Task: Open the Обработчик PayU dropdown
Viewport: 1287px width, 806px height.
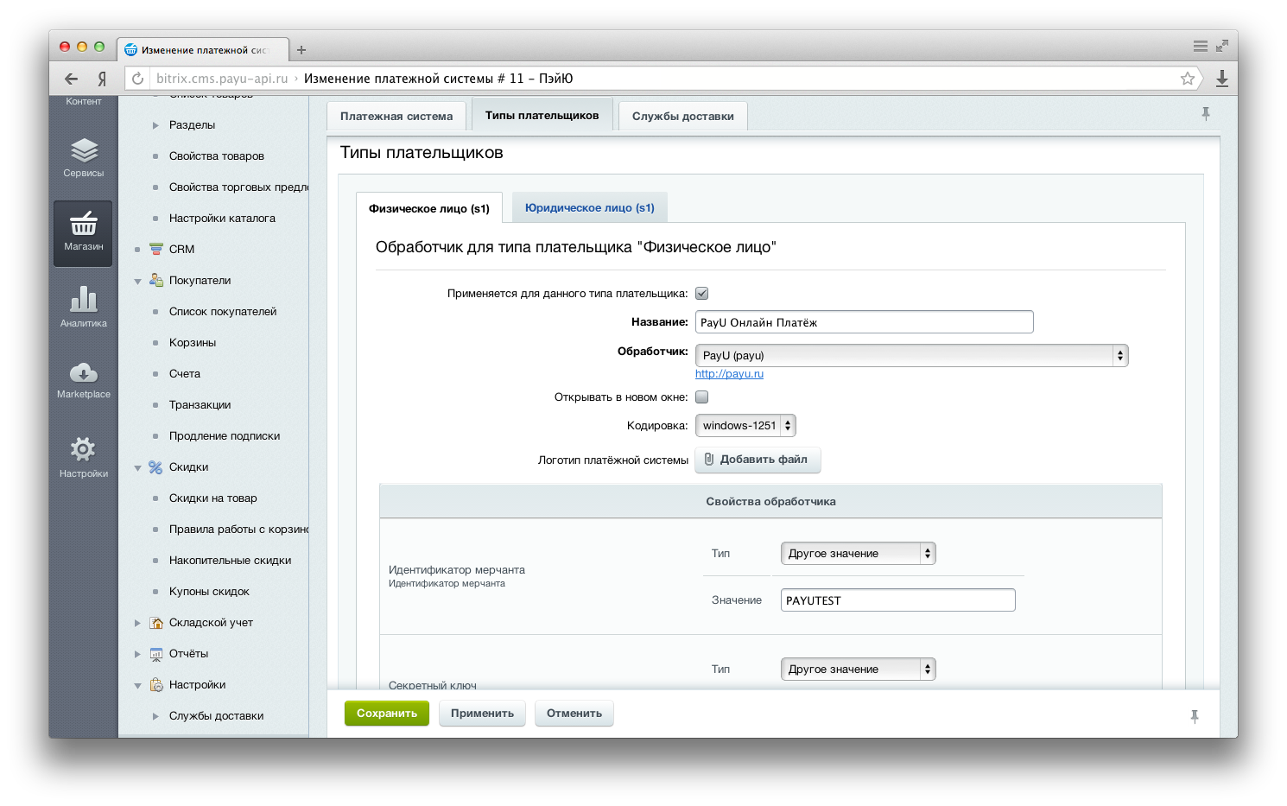Action: point(911,356)
